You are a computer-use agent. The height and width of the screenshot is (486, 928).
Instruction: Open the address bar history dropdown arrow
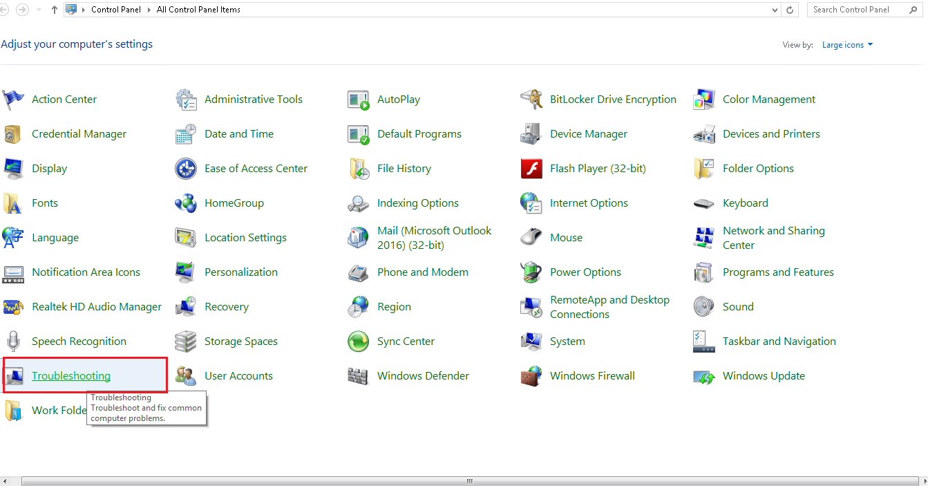(775, 10)
